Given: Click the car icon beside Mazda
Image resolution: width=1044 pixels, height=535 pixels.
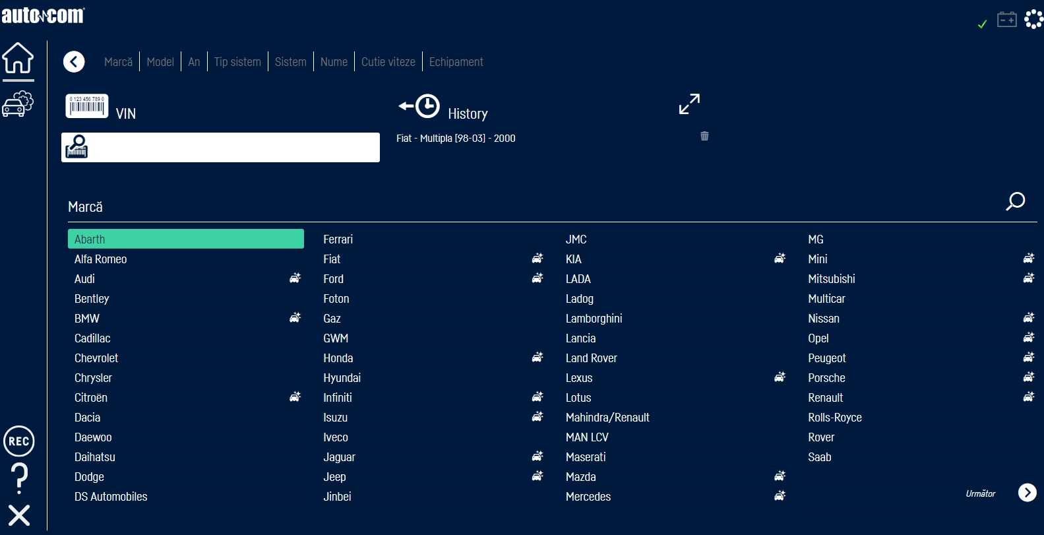Looking at the screenshot, I should pos(780,476).
